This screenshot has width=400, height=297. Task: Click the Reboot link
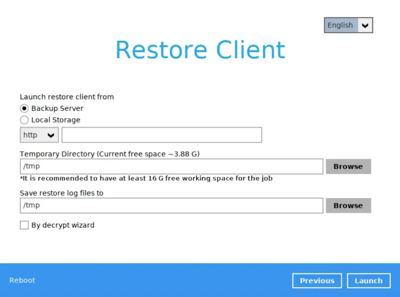click(22, 280)
